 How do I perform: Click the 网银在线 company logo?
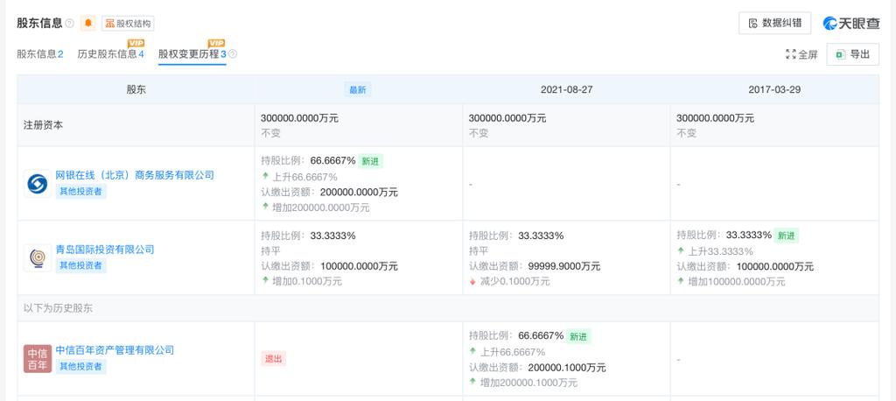click(38, 184)
